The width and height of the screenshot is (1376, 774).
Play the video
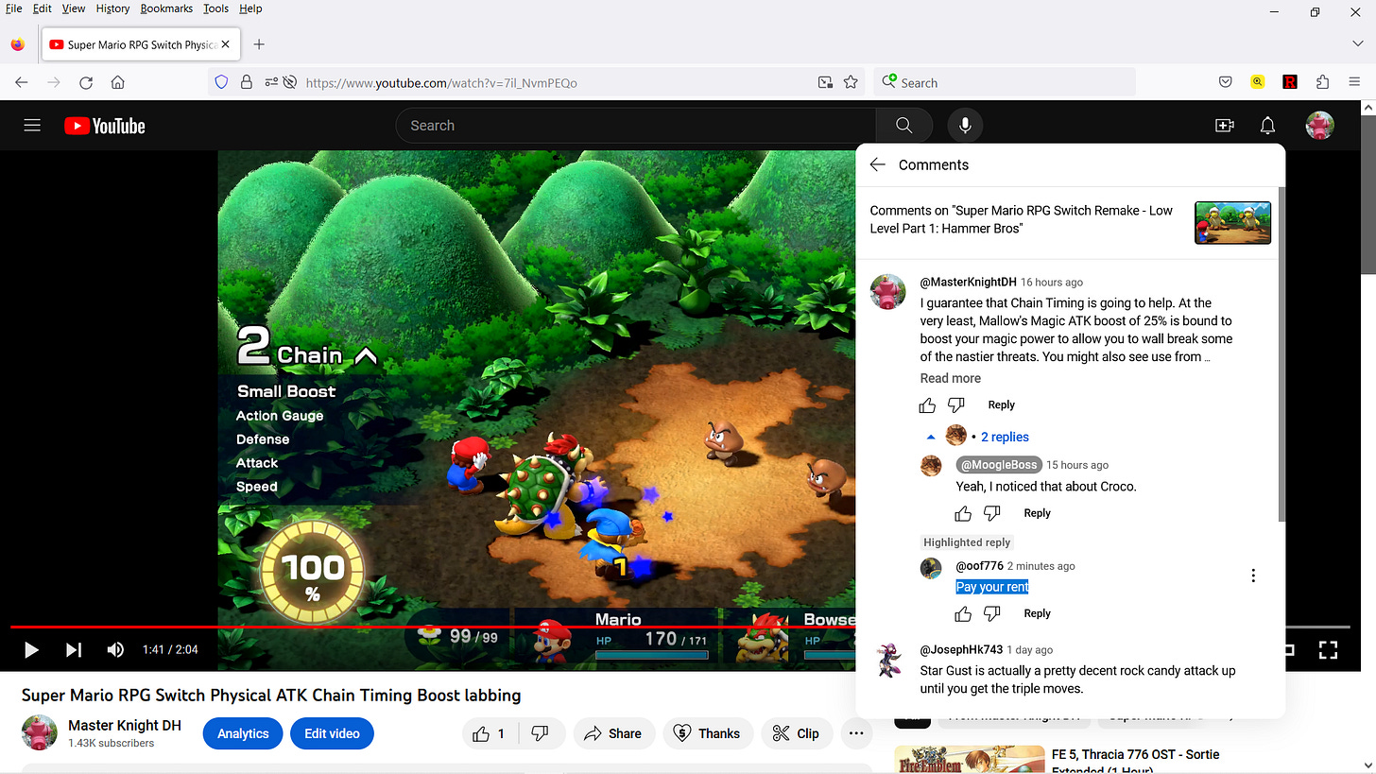(x=31, y=649)
